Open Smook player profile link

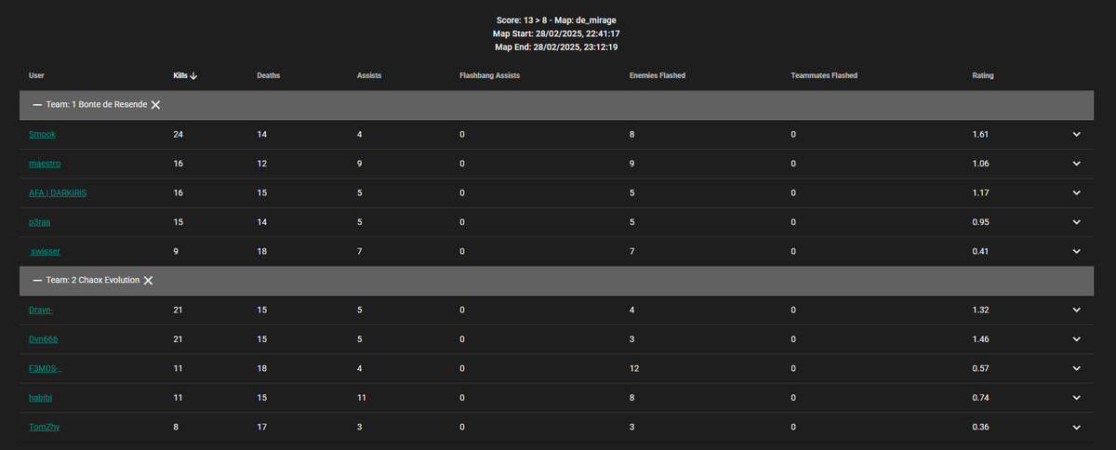(x=43, y=135)
